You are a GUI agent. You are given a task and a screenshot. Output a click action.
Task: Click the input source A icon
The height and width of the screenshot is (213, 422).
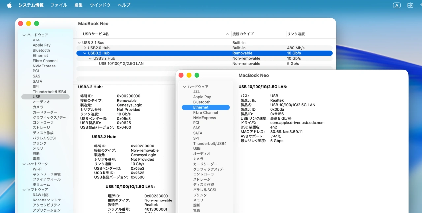397,5
